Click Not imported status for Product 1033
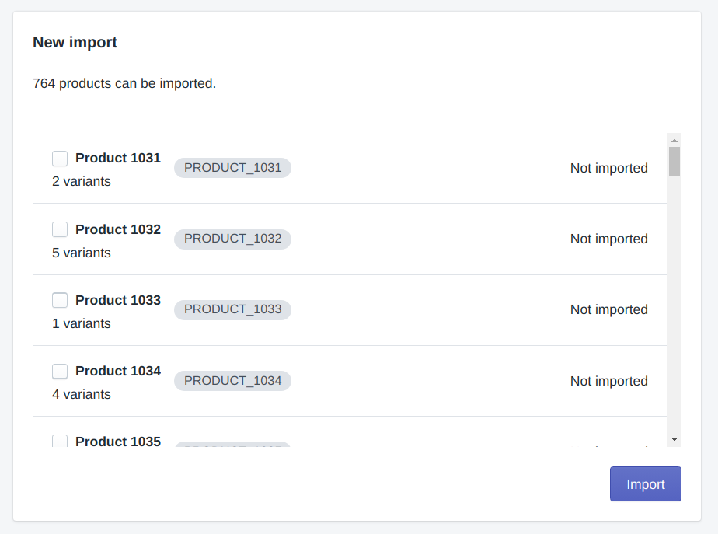This screenshot has width=718, height=534. (609, 309)
